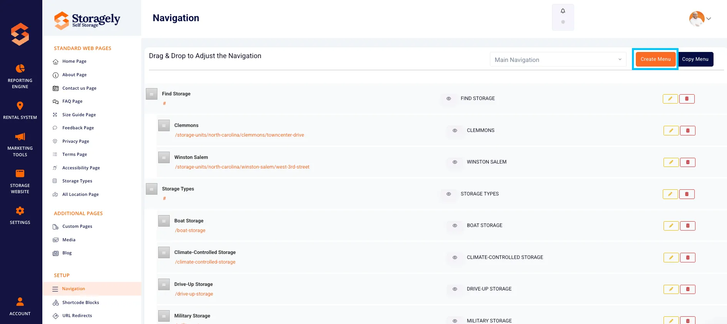Click the Create Menu button

click(655, 59)
